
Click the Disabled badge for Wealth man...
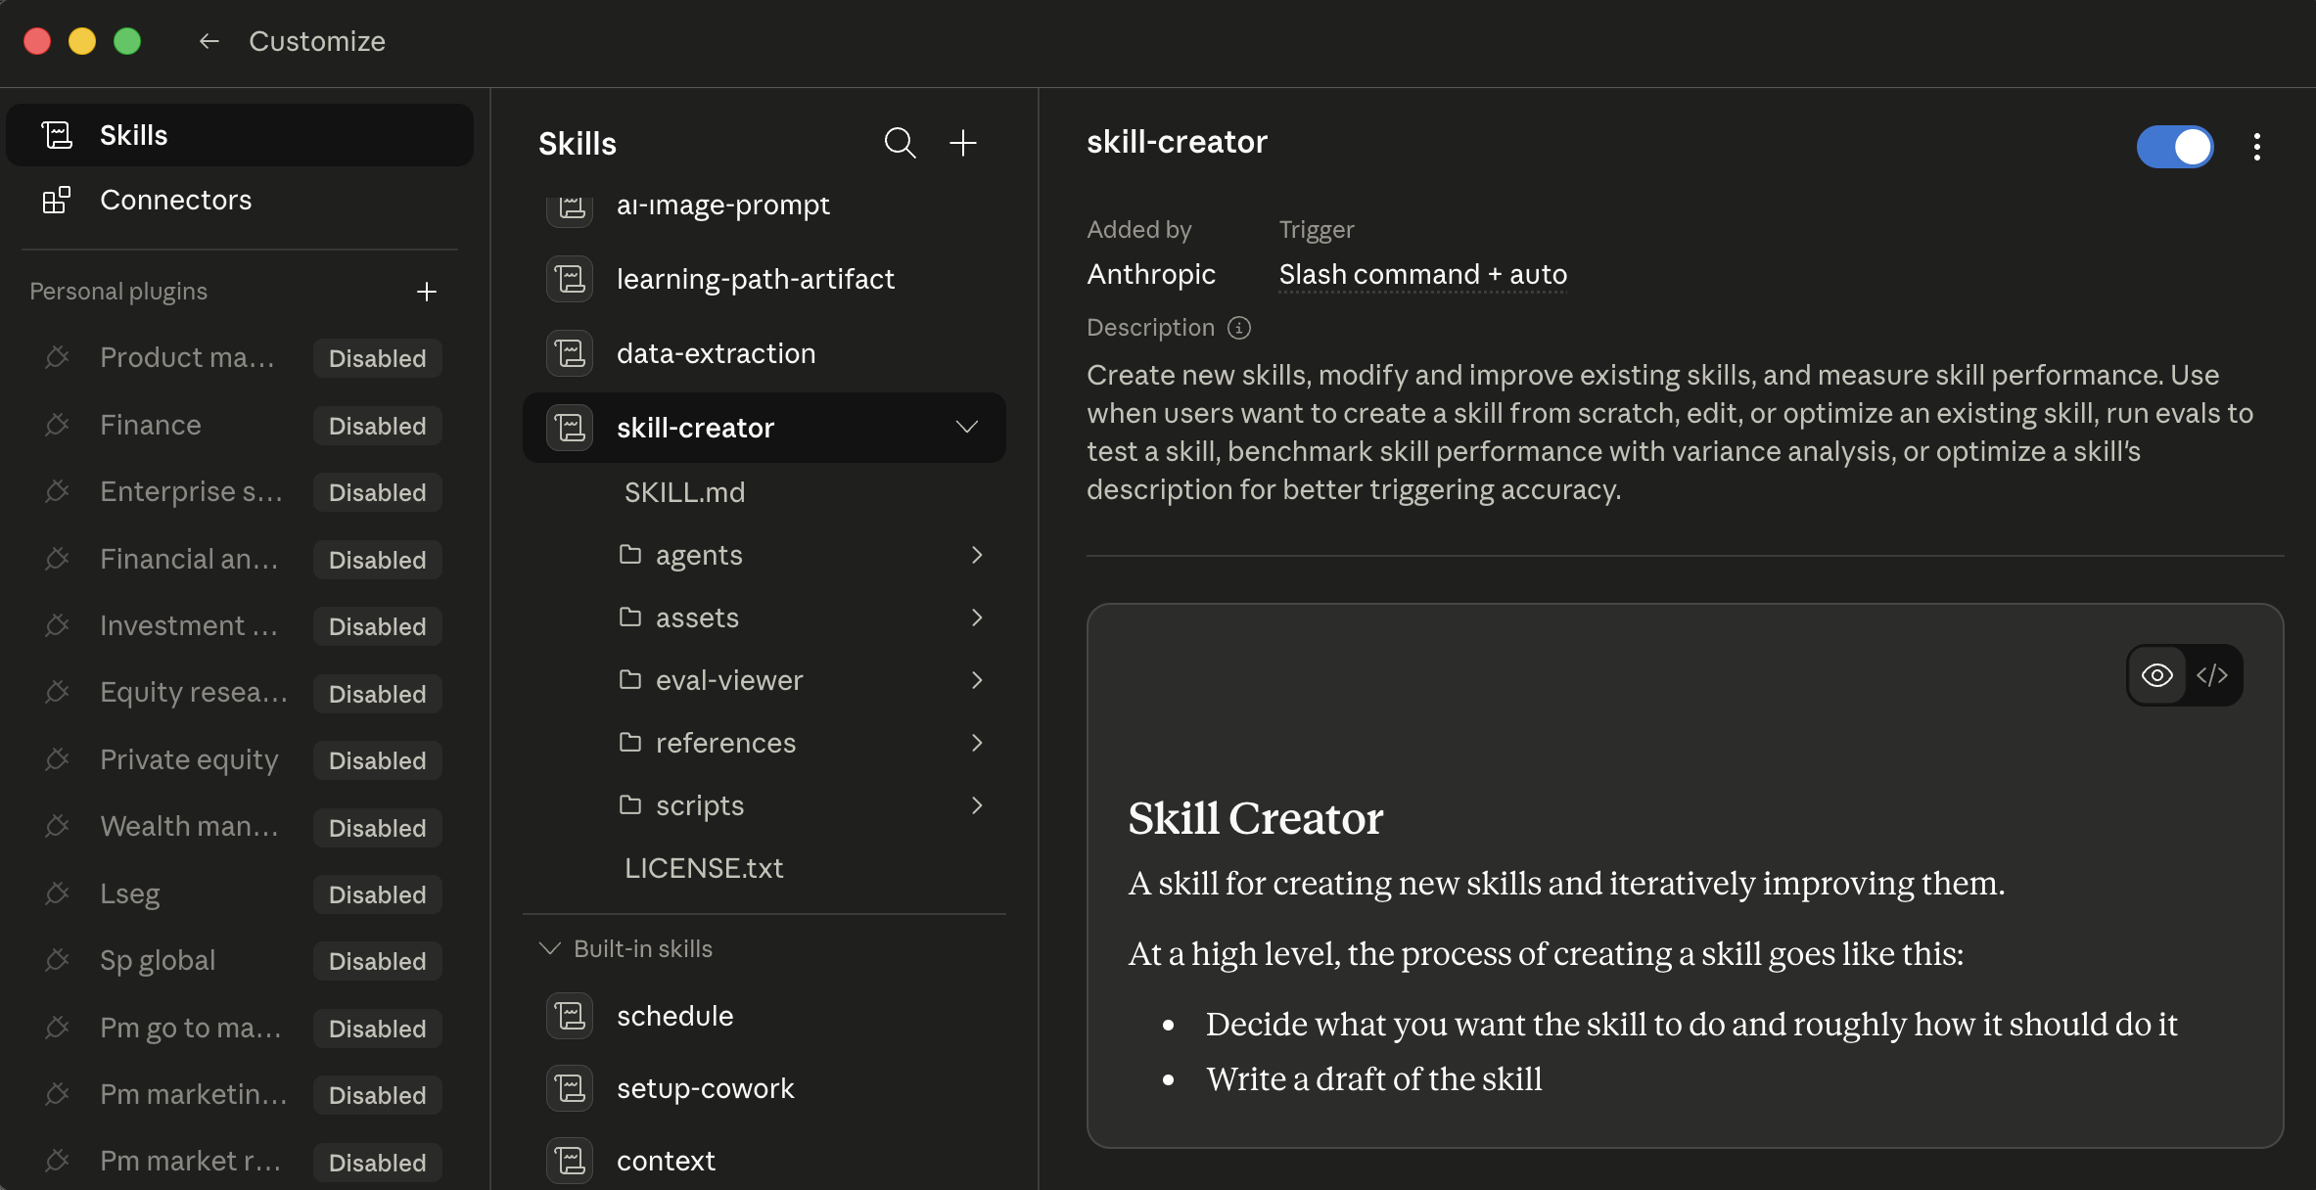point(378,828)
